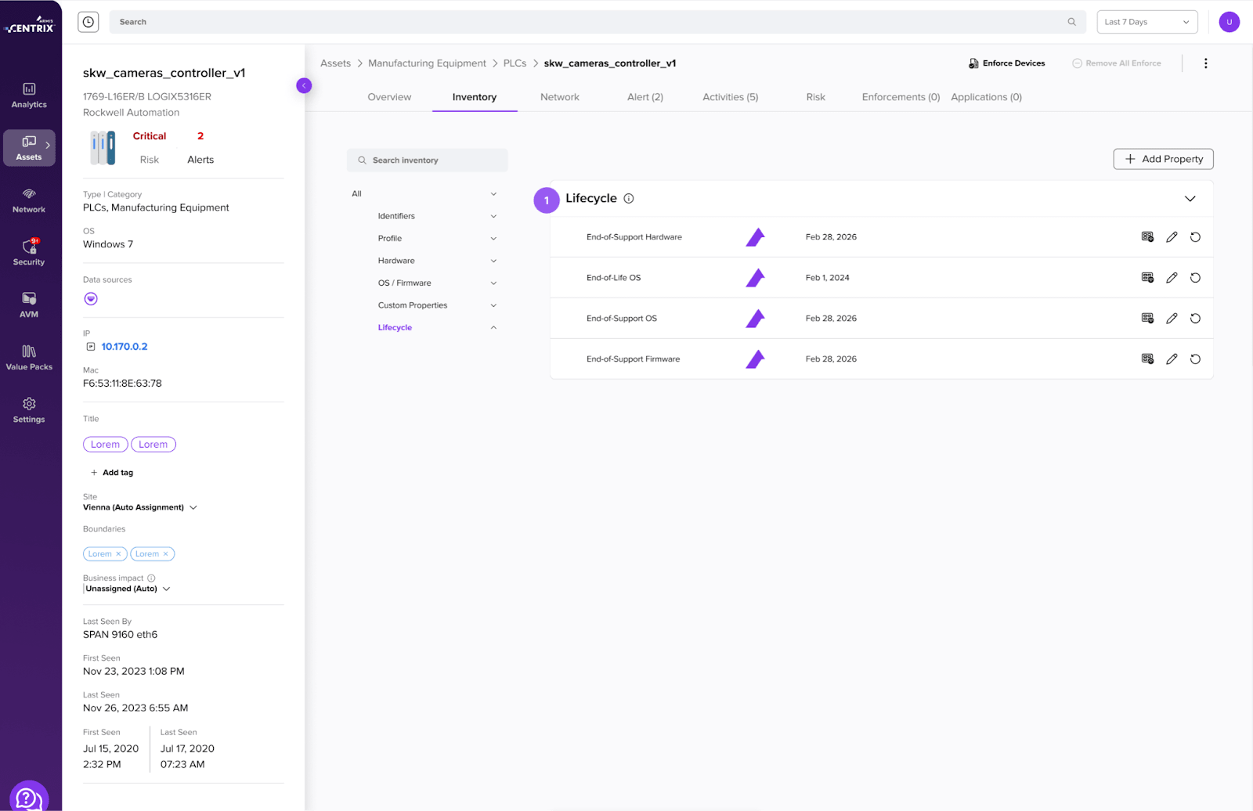Screen dimensions: 1253x811
Task: Go to Manufacturing Equipment breadcrumb
Action: (x=427, y=63)
